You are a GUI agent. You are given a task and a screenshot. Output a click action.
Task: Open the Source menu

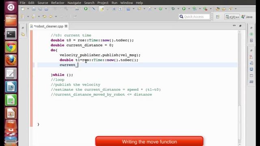point(43,3)
